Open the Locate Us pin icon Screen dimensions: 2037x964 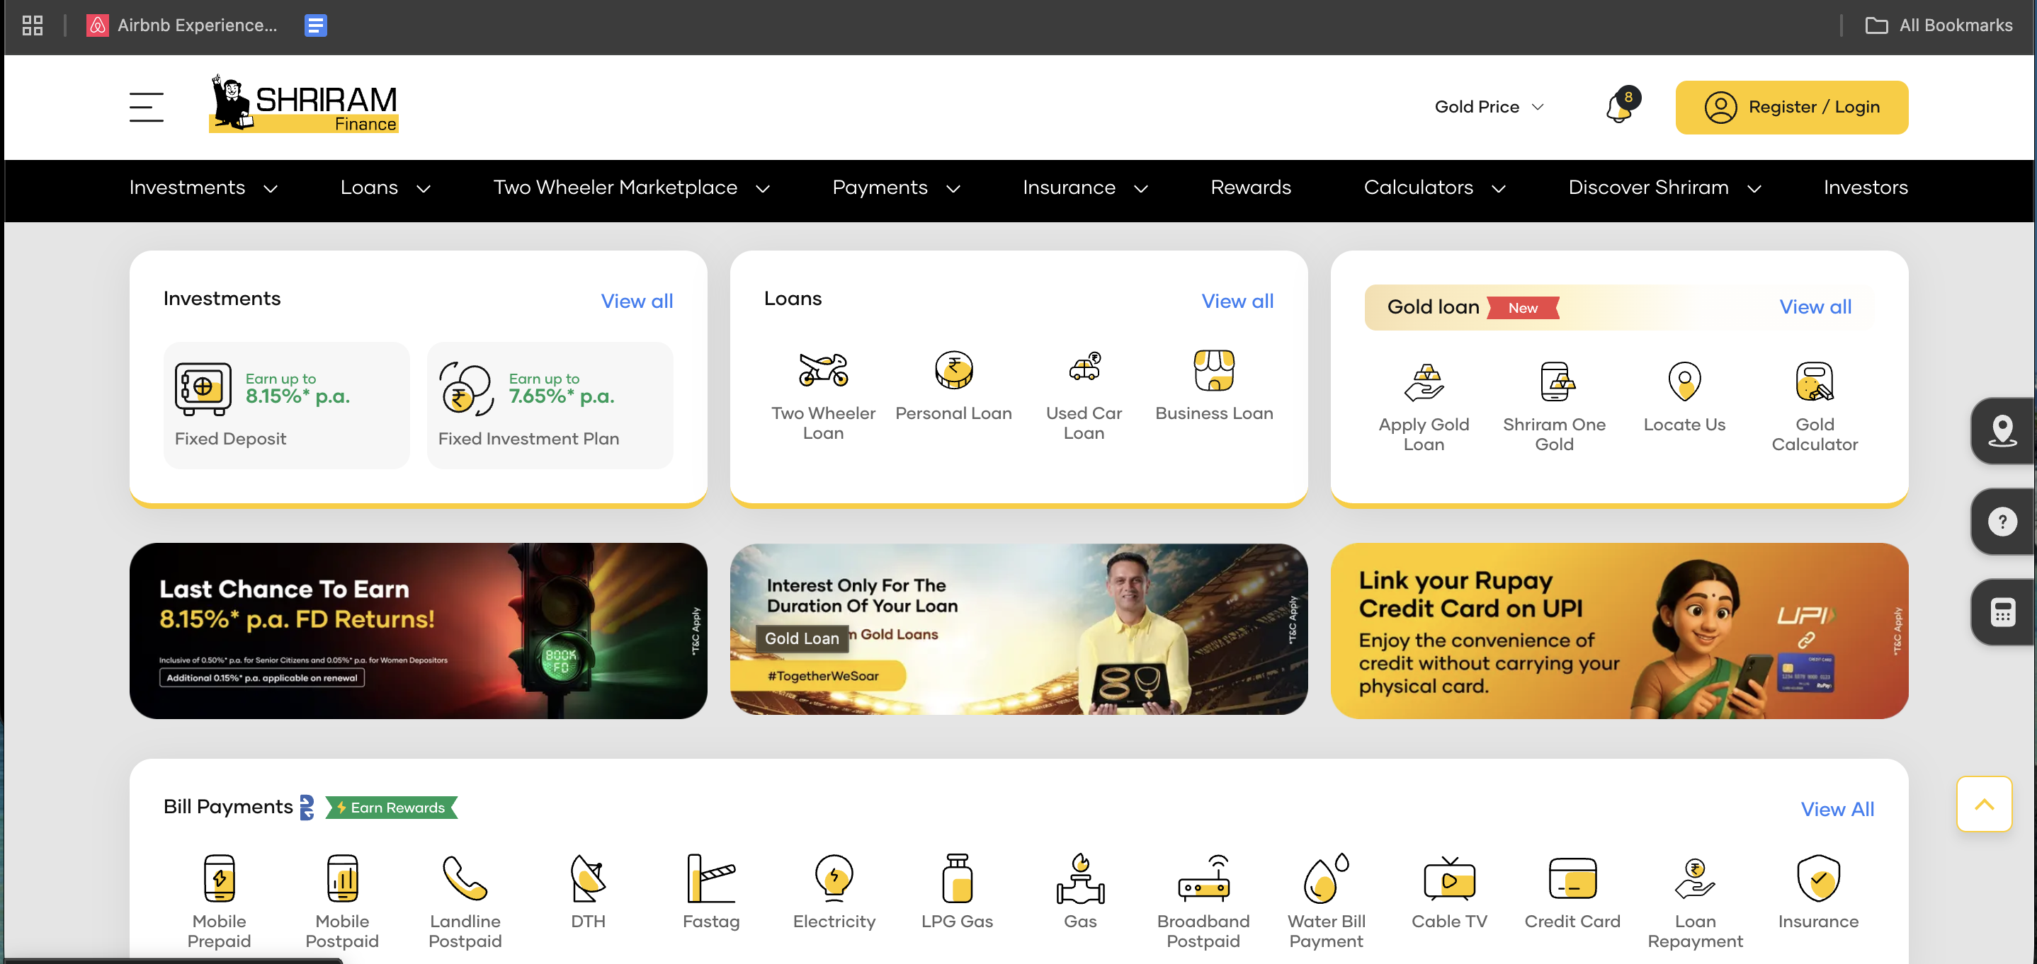click(1684, 381)
